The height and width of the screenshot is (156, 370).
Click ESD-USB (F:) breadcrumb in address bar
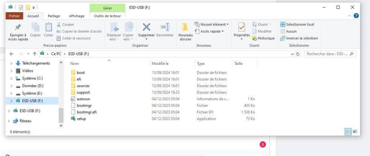[78, 54]
